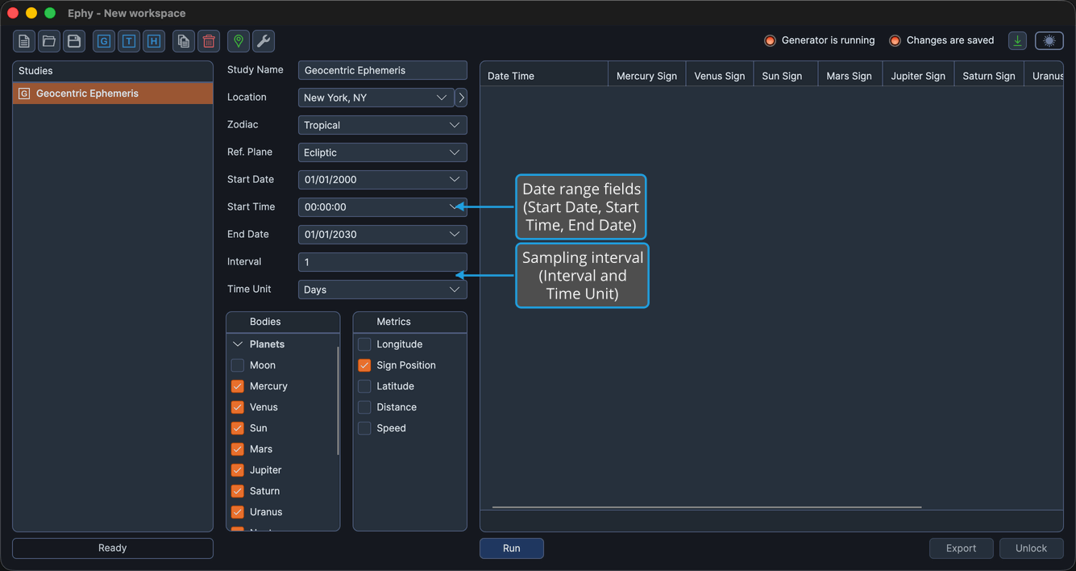Screen dimensions: 1076x571
Task: Click the Saturn Sign column header
Action: click(x=989, y=76)
